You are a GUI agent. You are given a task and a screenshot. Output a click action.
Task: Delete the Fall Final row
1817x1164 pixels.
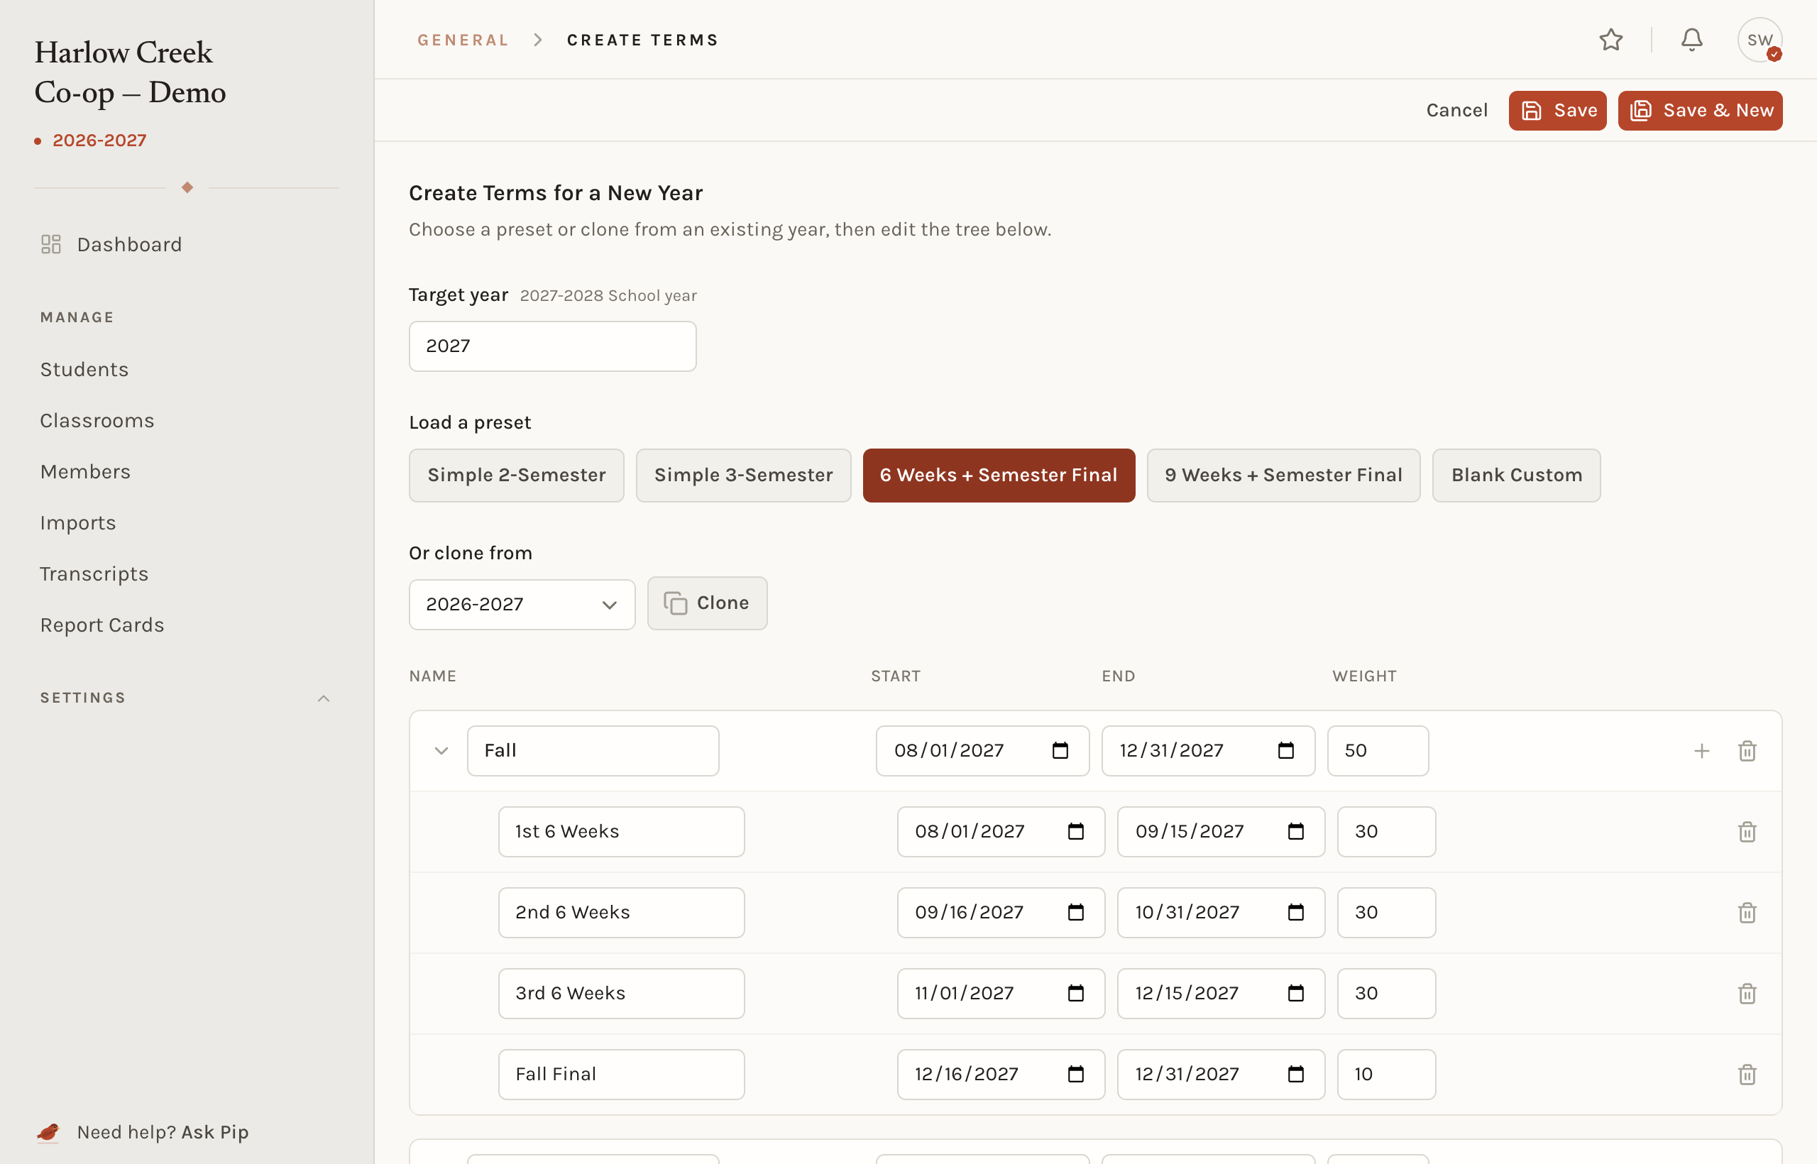pos(1747,1074)
